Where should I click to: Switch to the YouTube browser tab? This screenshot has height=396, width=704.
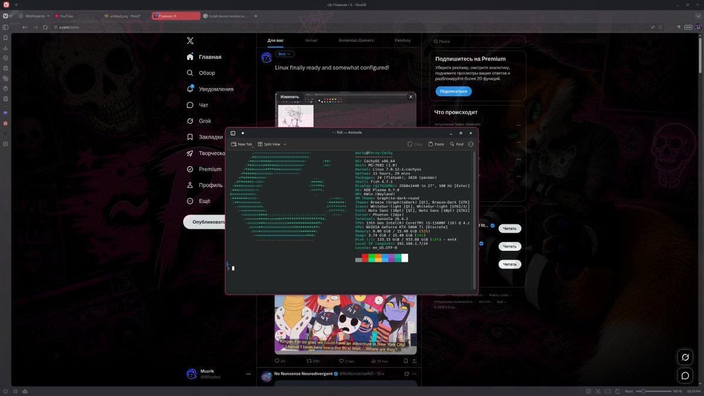[x=76, y=16]
